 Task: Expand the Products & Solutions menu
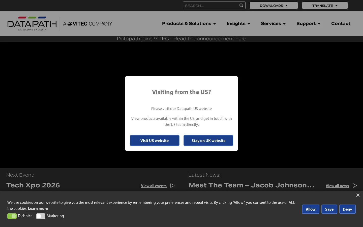189,23
